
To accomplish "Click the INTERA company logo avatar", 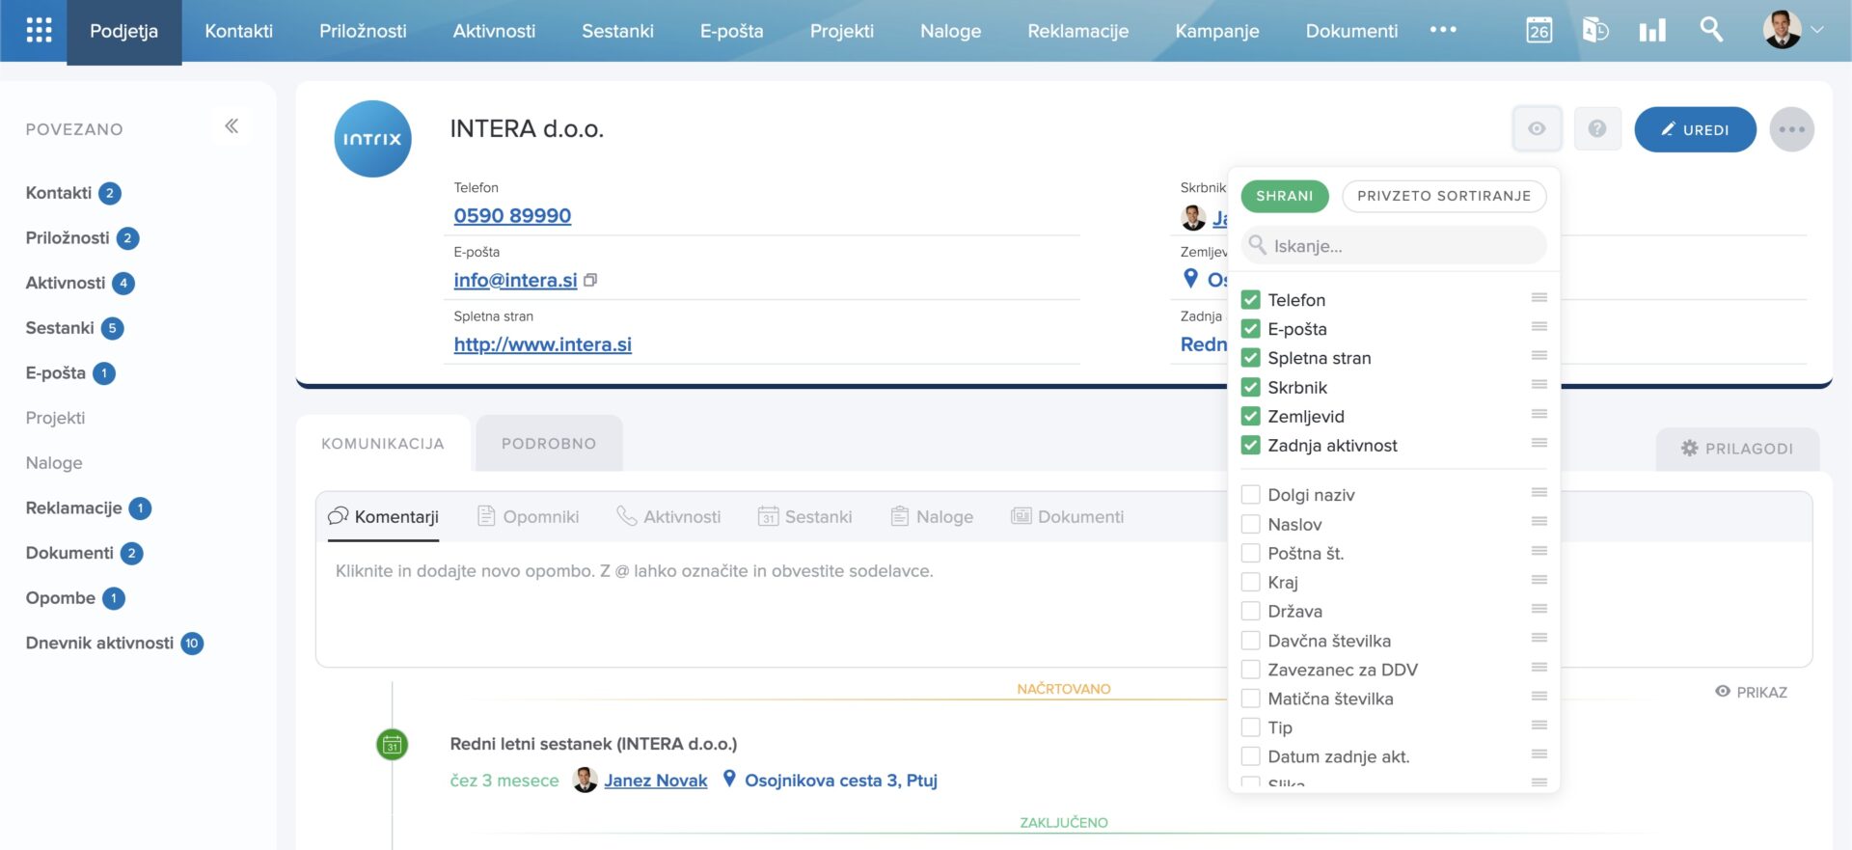I will 372,139.
